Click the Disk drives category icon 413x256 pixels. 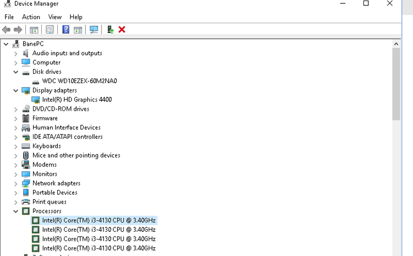[x=25, y=73]
